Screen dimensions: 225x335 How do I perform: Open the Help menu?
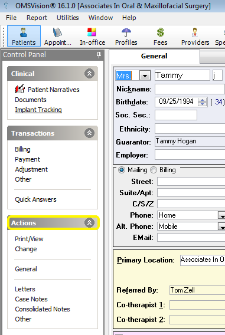[129, 18]
